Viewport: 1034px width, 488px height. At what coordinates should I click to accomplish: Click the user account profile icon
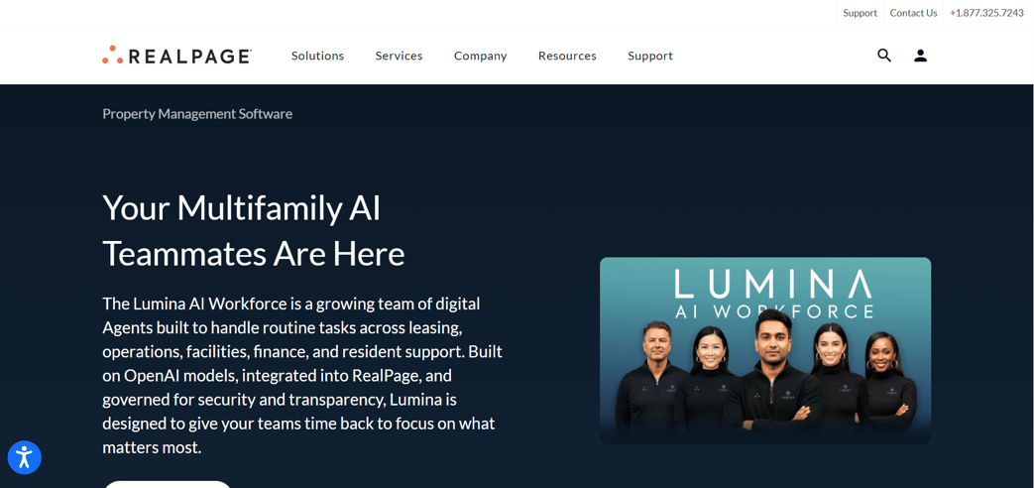coord(920,56)
